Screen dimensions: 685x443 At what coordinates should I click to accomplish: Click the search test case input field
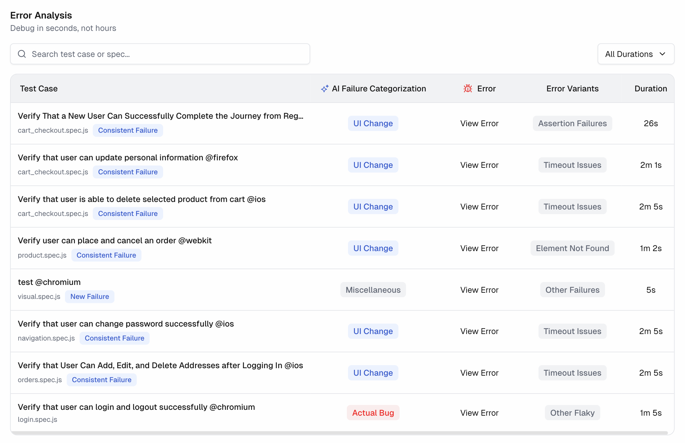(160, 54)
